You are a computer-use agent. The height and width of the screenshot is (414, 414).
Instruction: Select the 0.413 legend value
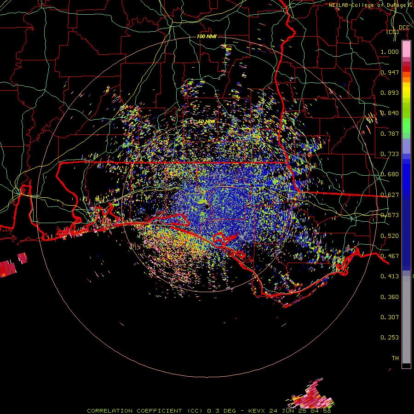click(x=390, y=276)
